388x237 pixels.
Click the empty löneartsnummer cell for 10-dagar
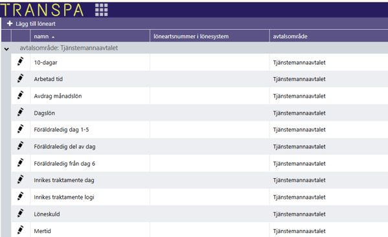coord(210,62)
